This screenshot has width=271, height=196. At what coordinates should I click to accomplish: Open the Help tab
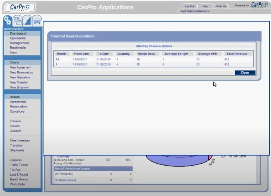(205, 6)
